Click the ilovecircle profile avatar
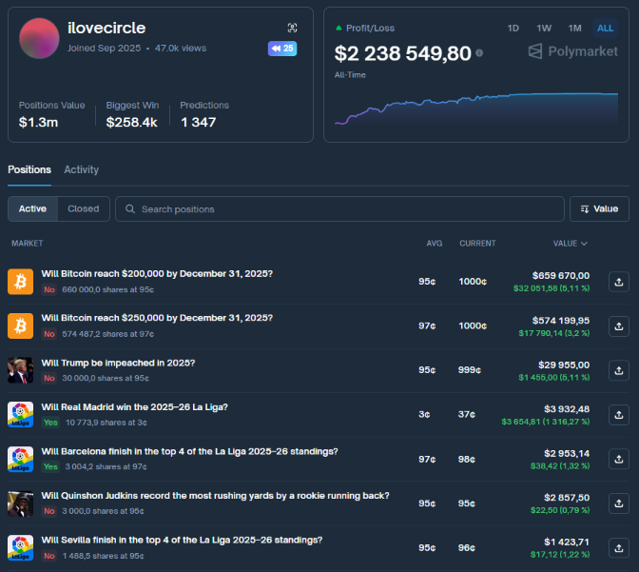 pos(39,38)
